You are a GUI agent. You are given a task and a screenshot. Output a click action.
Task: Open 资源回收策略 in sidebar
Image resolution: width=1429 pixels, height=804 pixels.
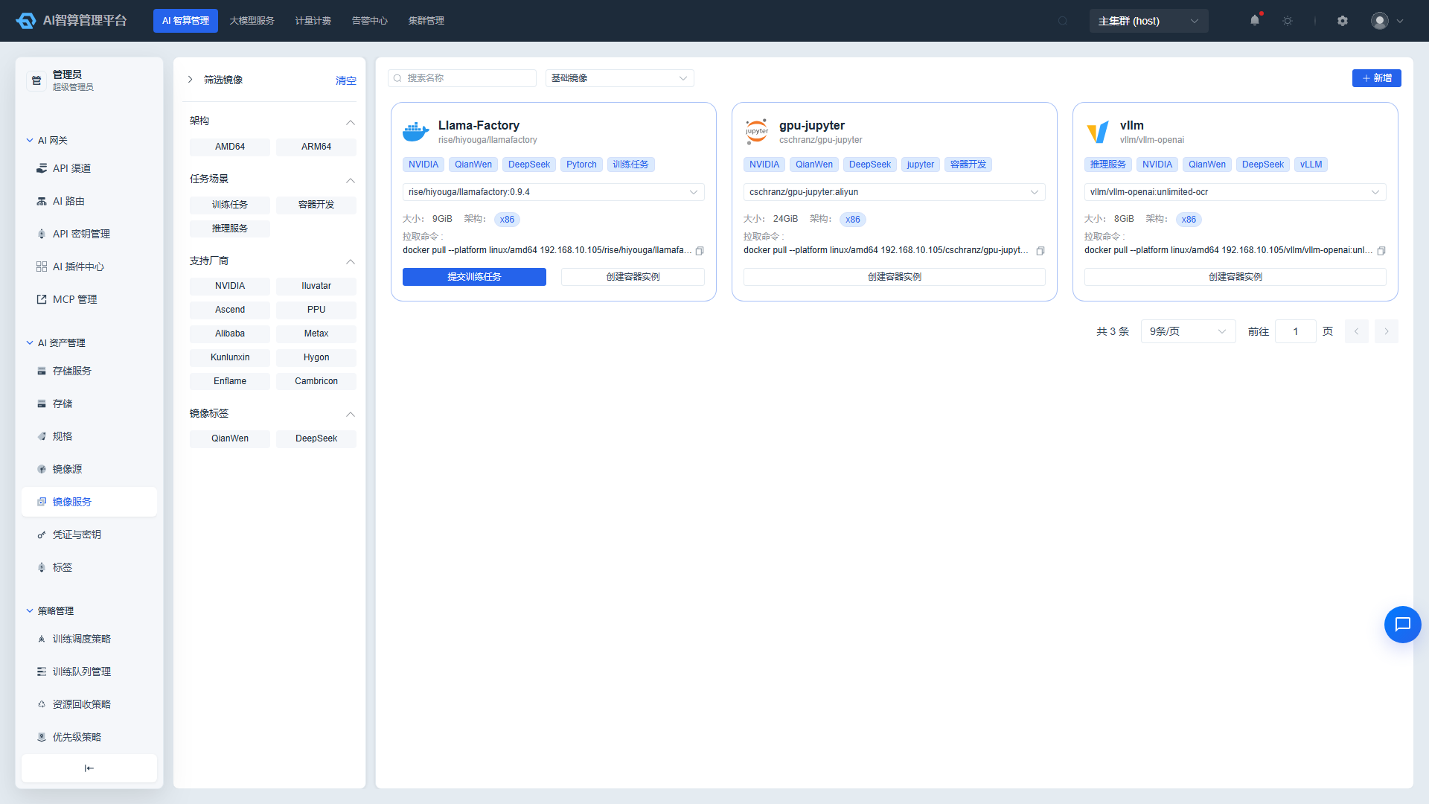(89, 704)
